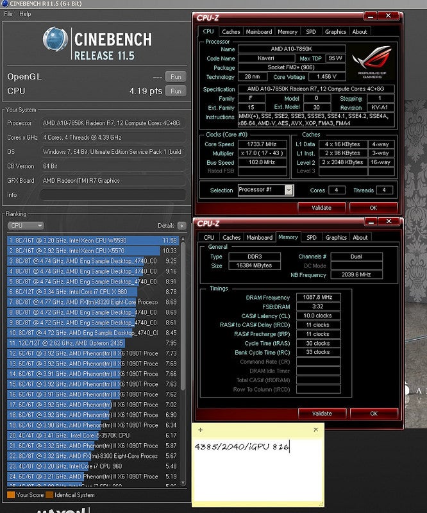Delete the sticky note with X icon
The width and height of the screenshot is (427, 513).
click(315, 430)
